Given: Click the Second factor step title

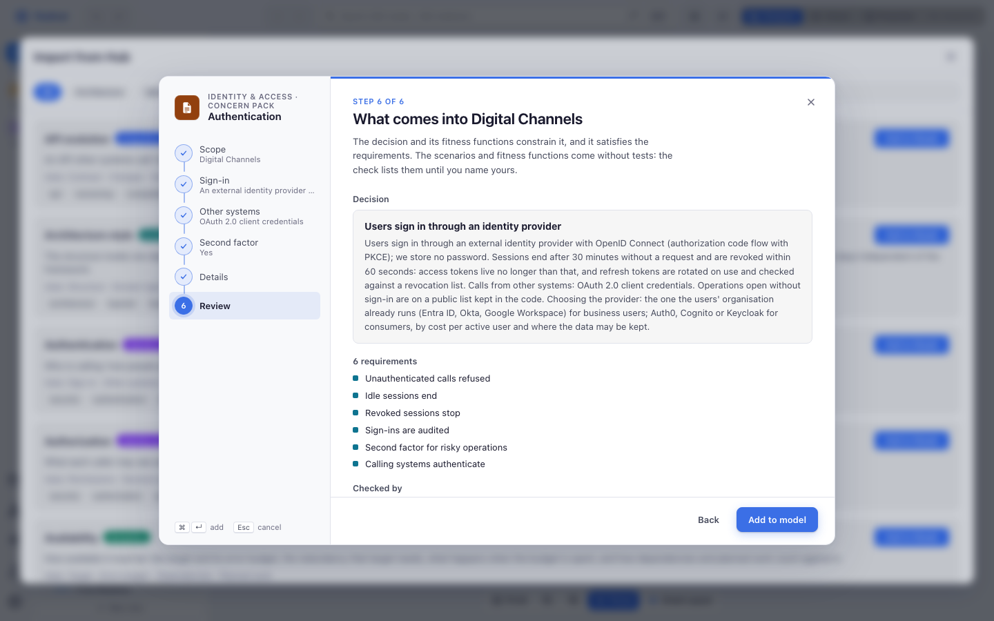Looking at the screenshot, I should (x=228, y=242).
